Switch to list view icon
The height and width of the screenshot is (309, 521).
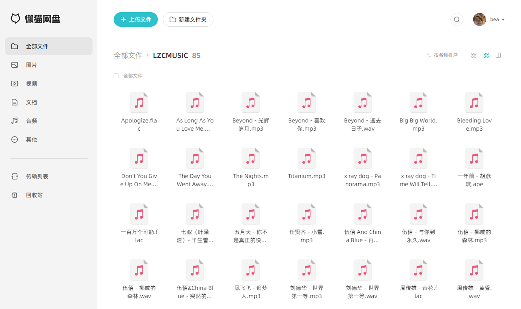pos(474,55)
